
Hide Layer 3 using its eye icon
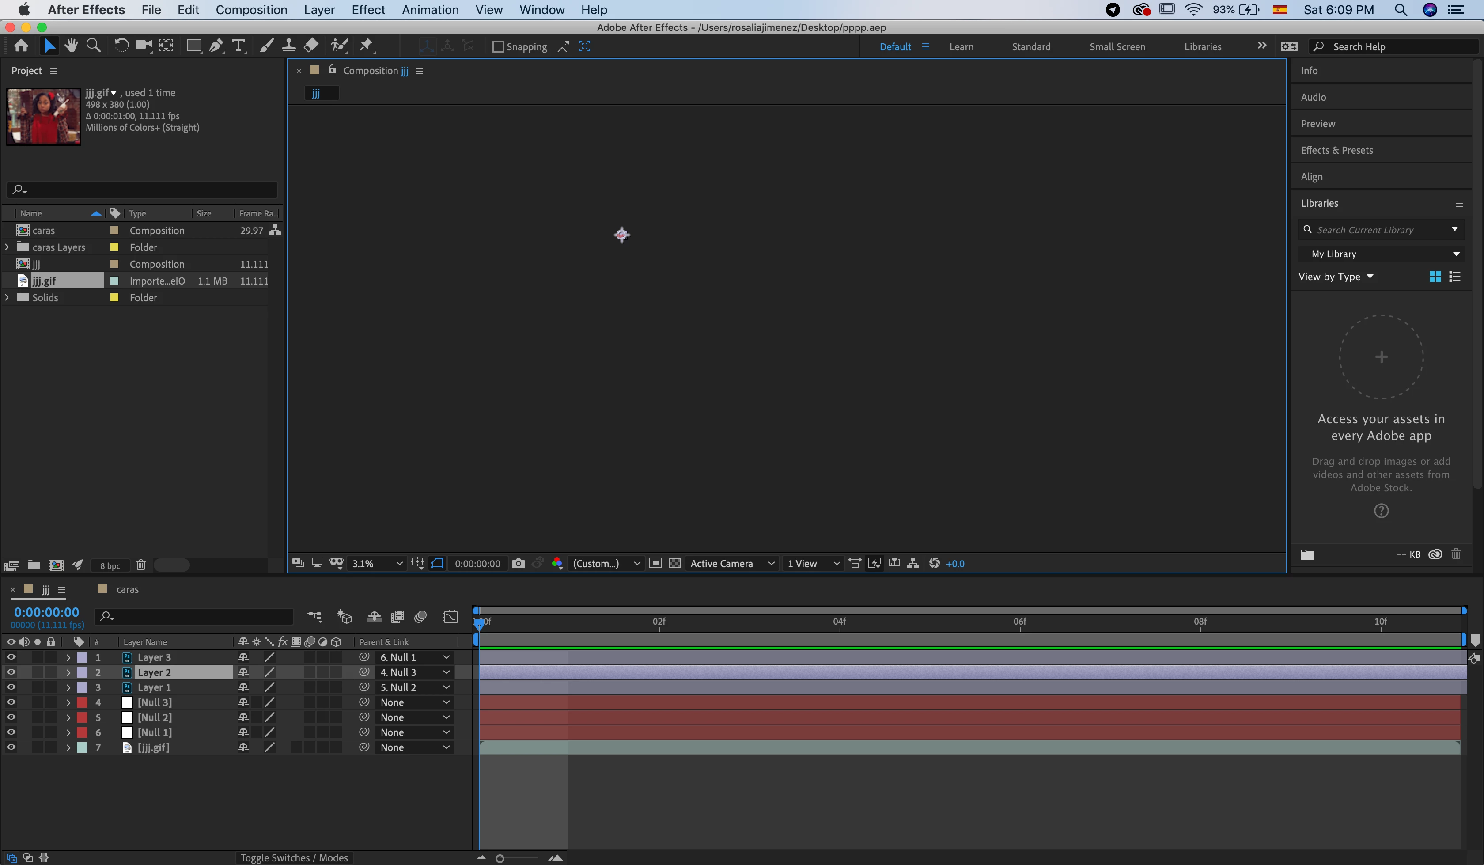coord(11,657)
